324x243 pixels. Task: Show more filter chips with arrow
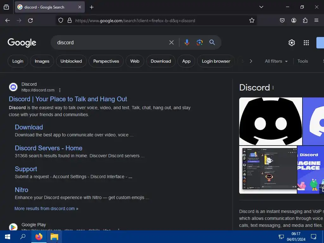coord(251,61)
